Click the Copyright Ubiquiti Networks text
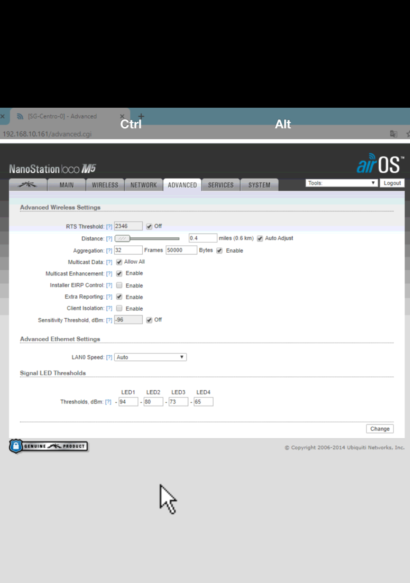 345,448
